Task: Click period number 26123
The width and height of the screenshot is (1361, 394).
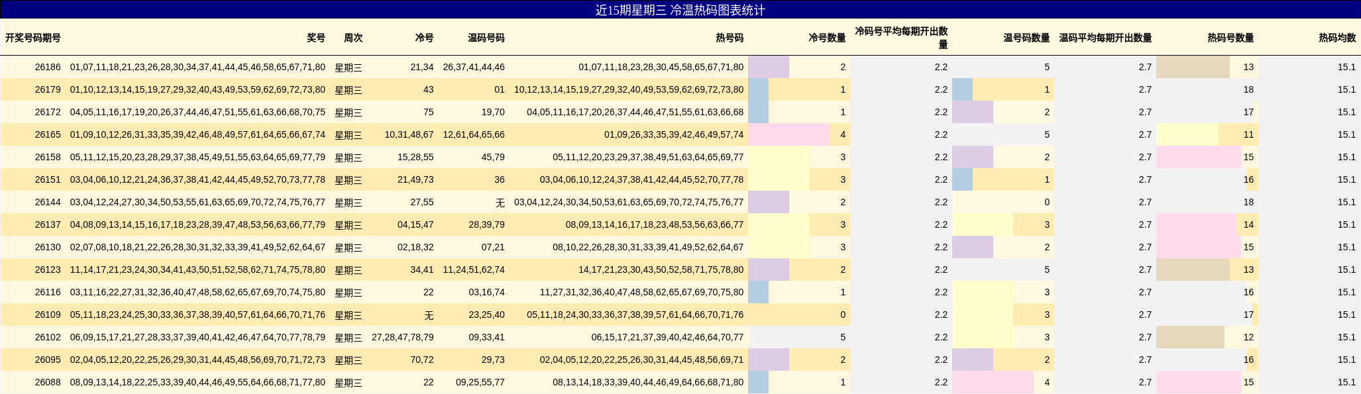Action: 48,270
